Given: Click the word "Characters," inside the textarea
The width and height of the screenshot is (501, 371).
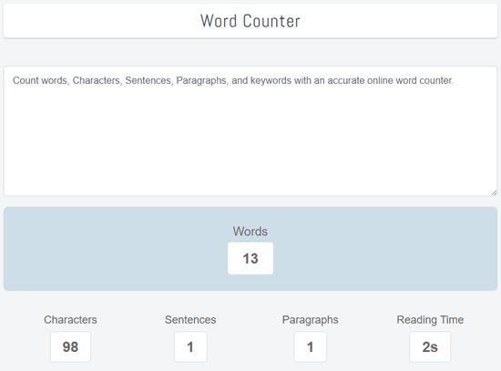Looking at the screenshot, I should pos(97,80).
